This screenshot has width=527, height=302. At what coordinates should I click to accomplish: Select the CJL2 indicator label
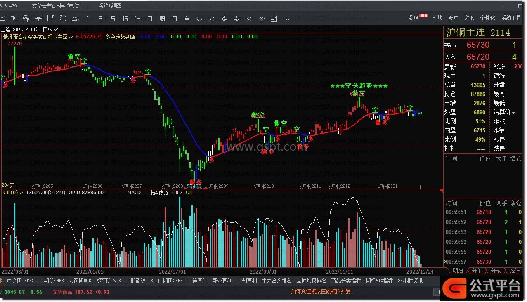click(177, 193)
